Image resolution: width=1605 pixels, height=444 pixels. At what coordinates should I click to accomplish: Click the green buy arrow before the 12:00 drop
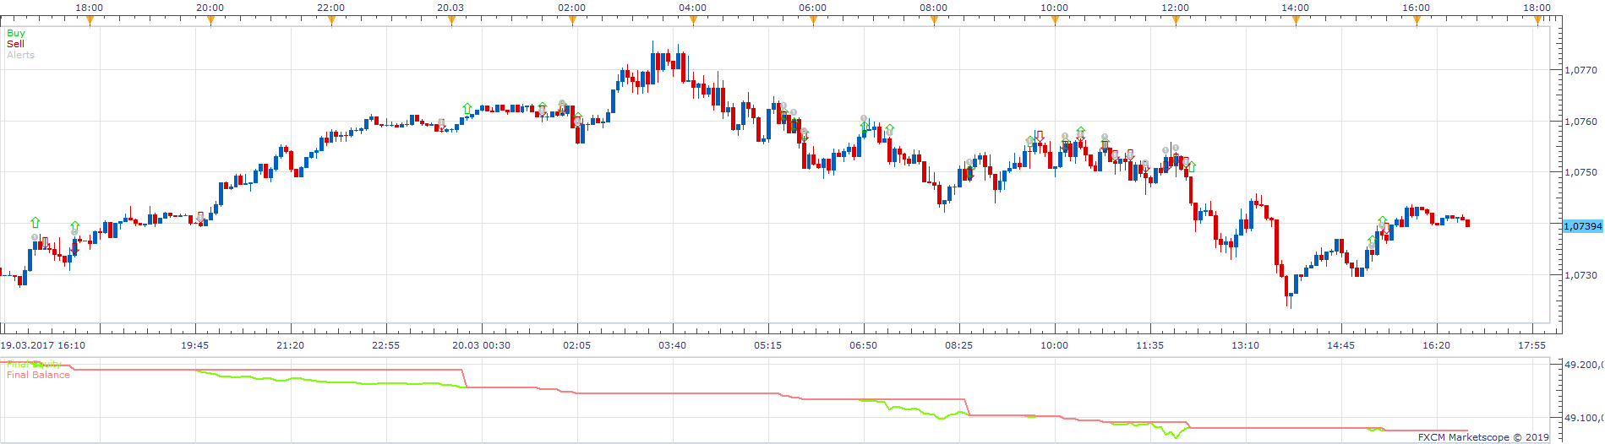pyautogui.click(x=1192, y=166)
